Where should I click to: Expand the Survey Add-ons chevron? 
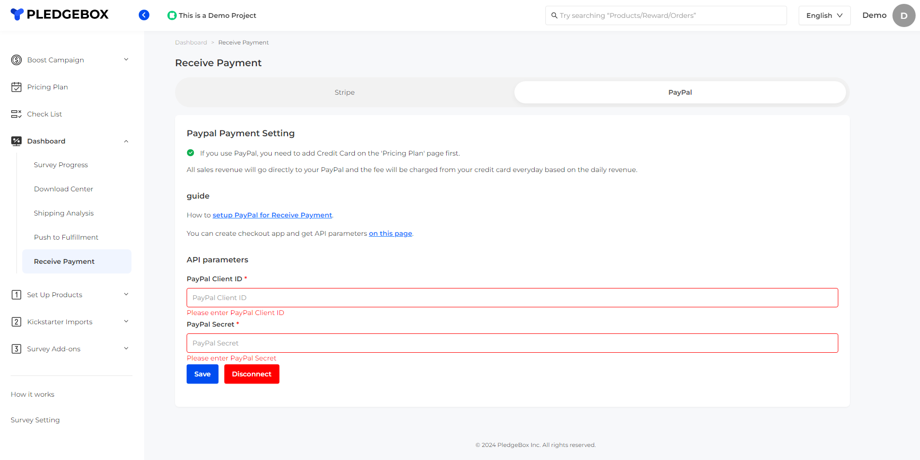click(126, 348)
